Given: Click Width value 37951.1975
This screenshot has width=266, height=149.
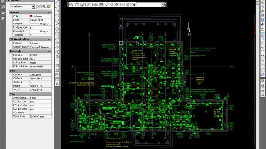Looking at the screenshot, I should click(x=40, y=89).
